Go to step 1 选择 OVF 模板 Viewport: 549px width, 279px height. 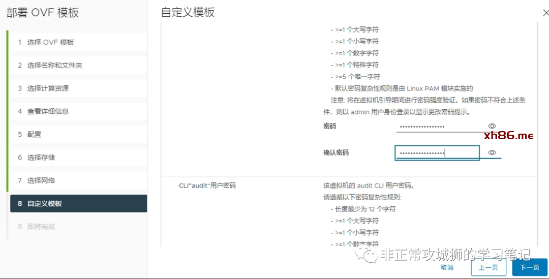[x=50, y=42]
